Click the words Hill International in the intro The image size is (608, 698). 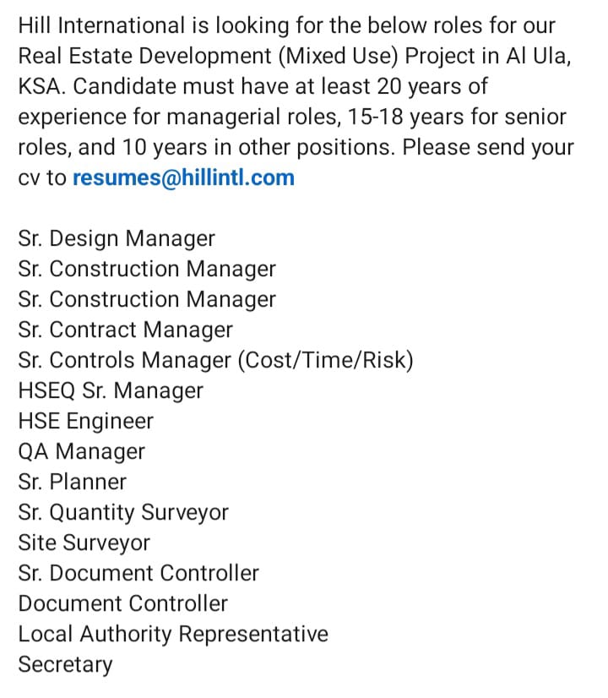click(101, 25)
